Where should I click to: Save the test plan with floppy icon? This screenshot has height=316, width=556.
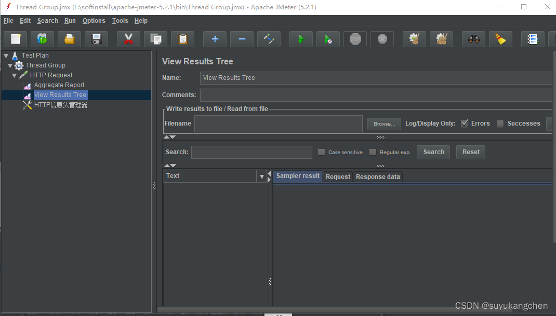click(97, 39)
